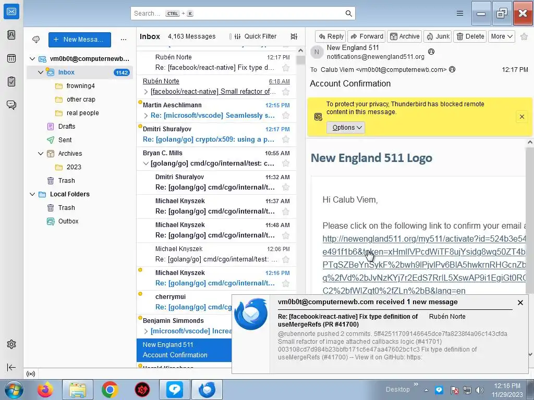Open folder pane options menu (three dots)

point(124,40)
